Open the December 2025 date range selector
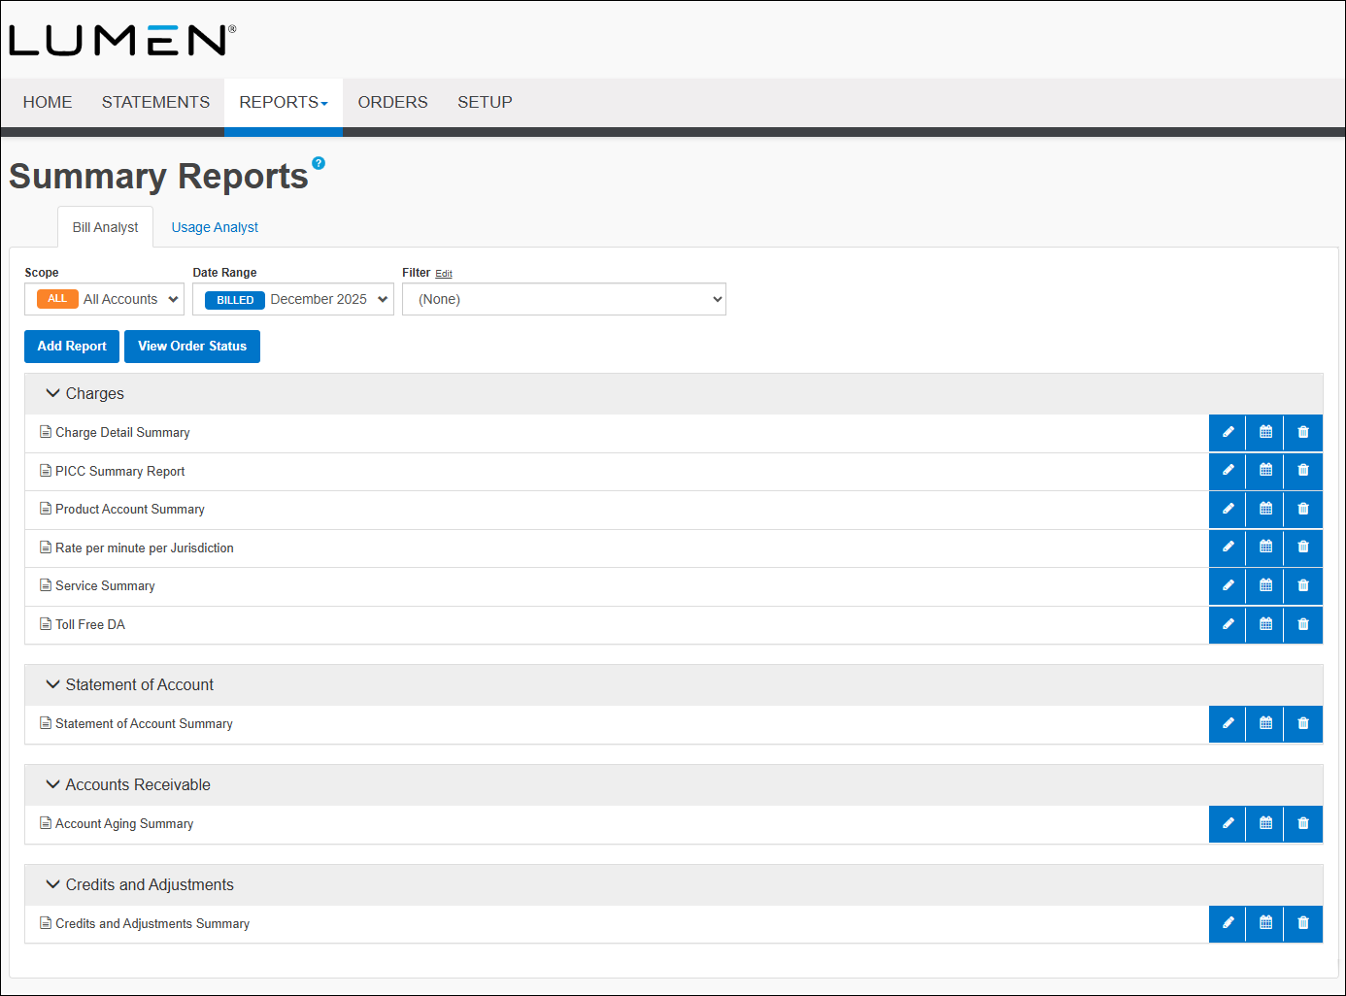Viewport: 1346px width, 996px height. pos(293,299)
